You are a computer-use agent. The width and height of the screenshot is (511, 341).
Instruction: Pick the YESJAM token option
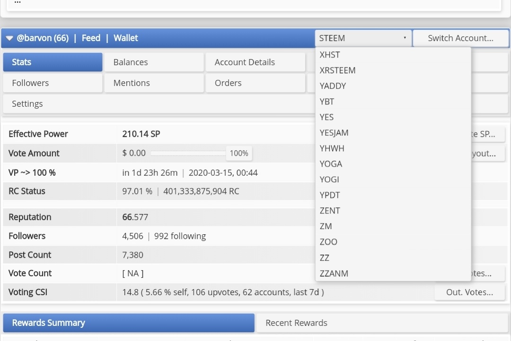click(x=393, y=133)
